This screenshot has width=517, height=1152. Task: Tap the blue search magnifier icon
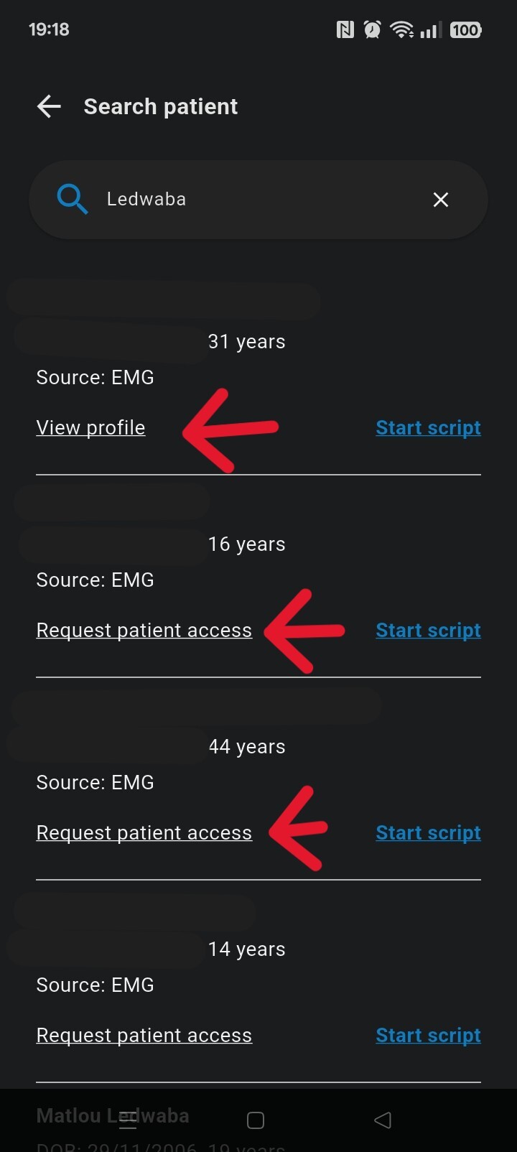(x=72, y=199)
